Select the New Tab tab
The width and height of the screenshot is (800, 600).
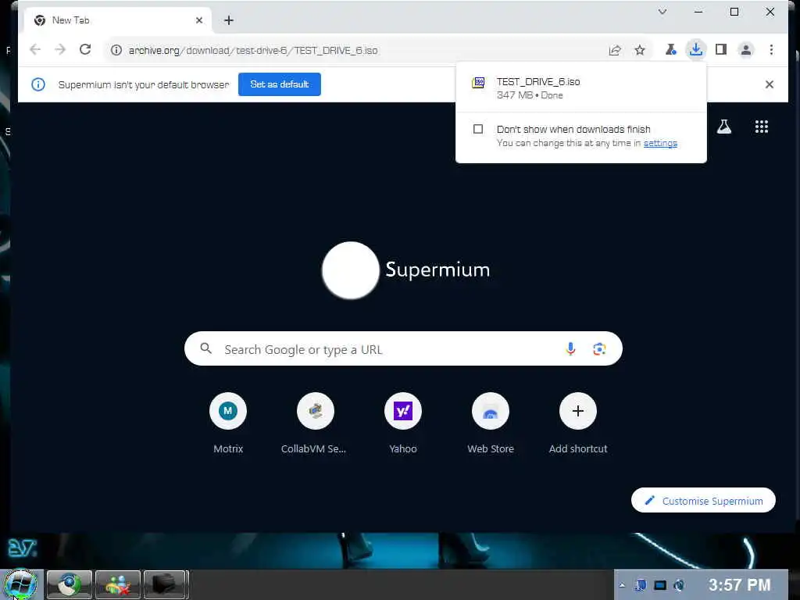[x=118, y=20]
